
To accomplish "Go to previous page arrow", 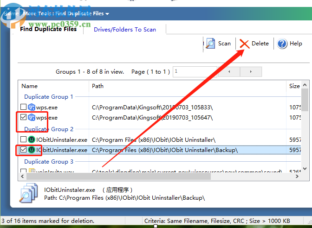I will pyautogui.click(x=229, y=72).
